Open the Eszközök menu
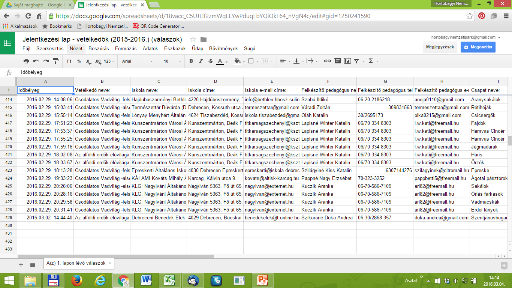The height and width of the screenshot is (288, 512). click(175, 49)
